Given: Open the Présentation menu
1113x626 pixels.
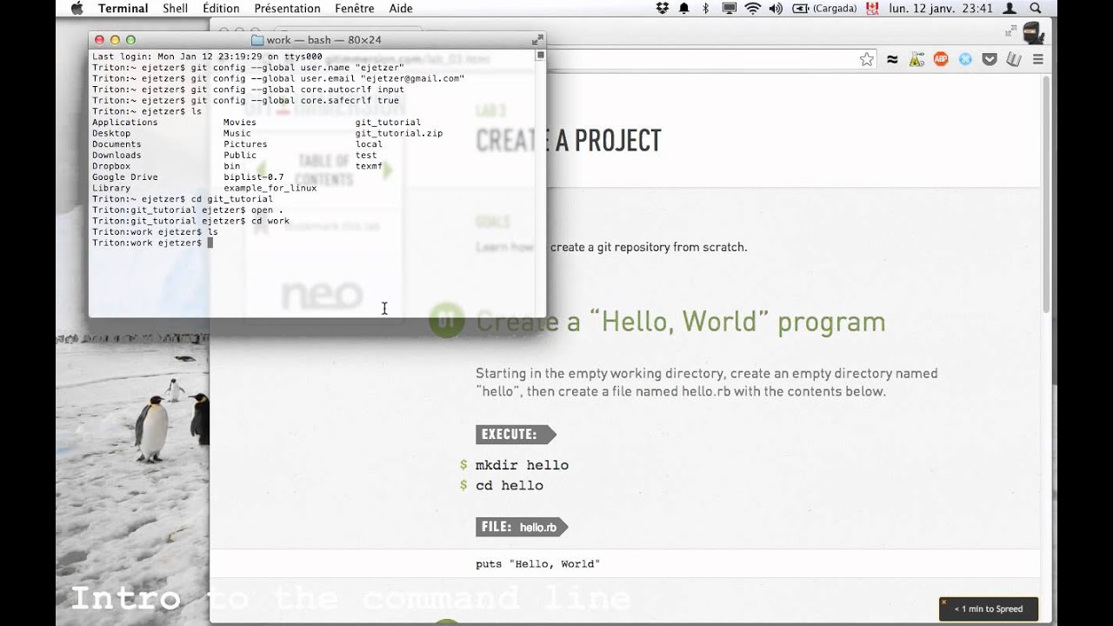Looking at the screenshot, I should click(287, 9).
